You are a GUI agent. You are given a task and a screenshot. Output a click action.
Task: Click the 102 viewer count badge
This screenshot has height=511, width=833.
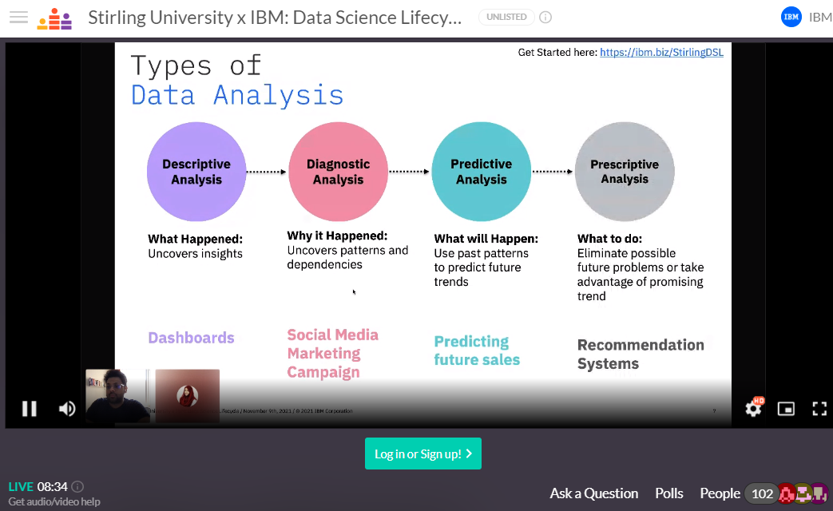762,493
